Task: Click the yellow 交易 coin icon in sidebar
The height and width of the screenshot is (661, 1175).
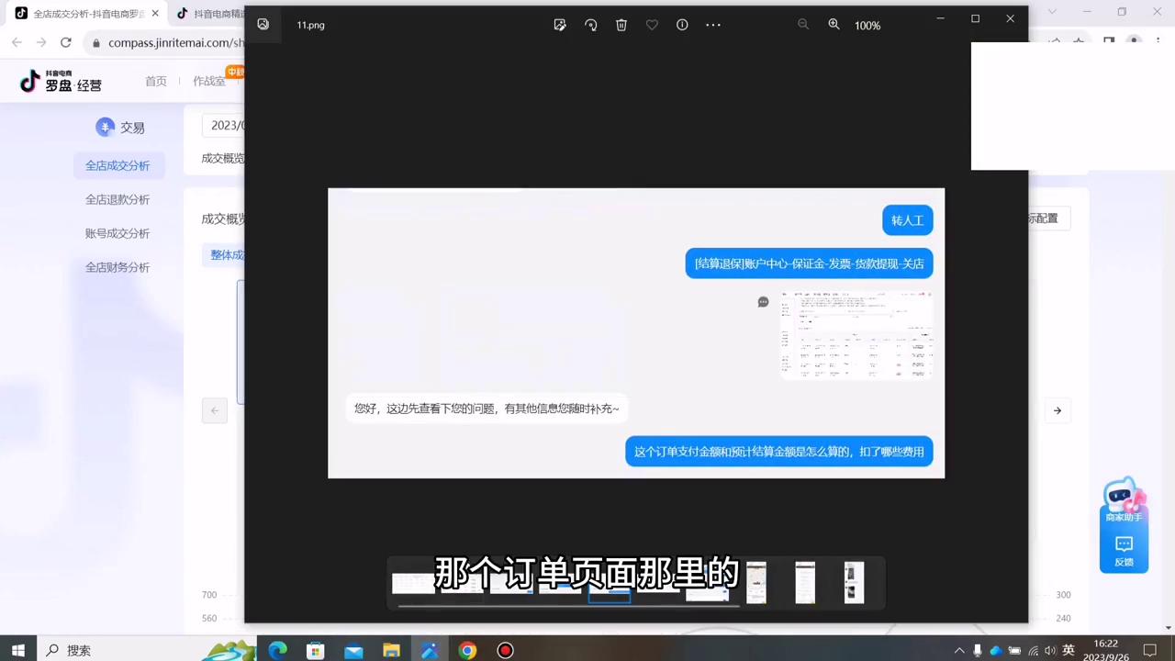Action: click(x=106, y=128)
